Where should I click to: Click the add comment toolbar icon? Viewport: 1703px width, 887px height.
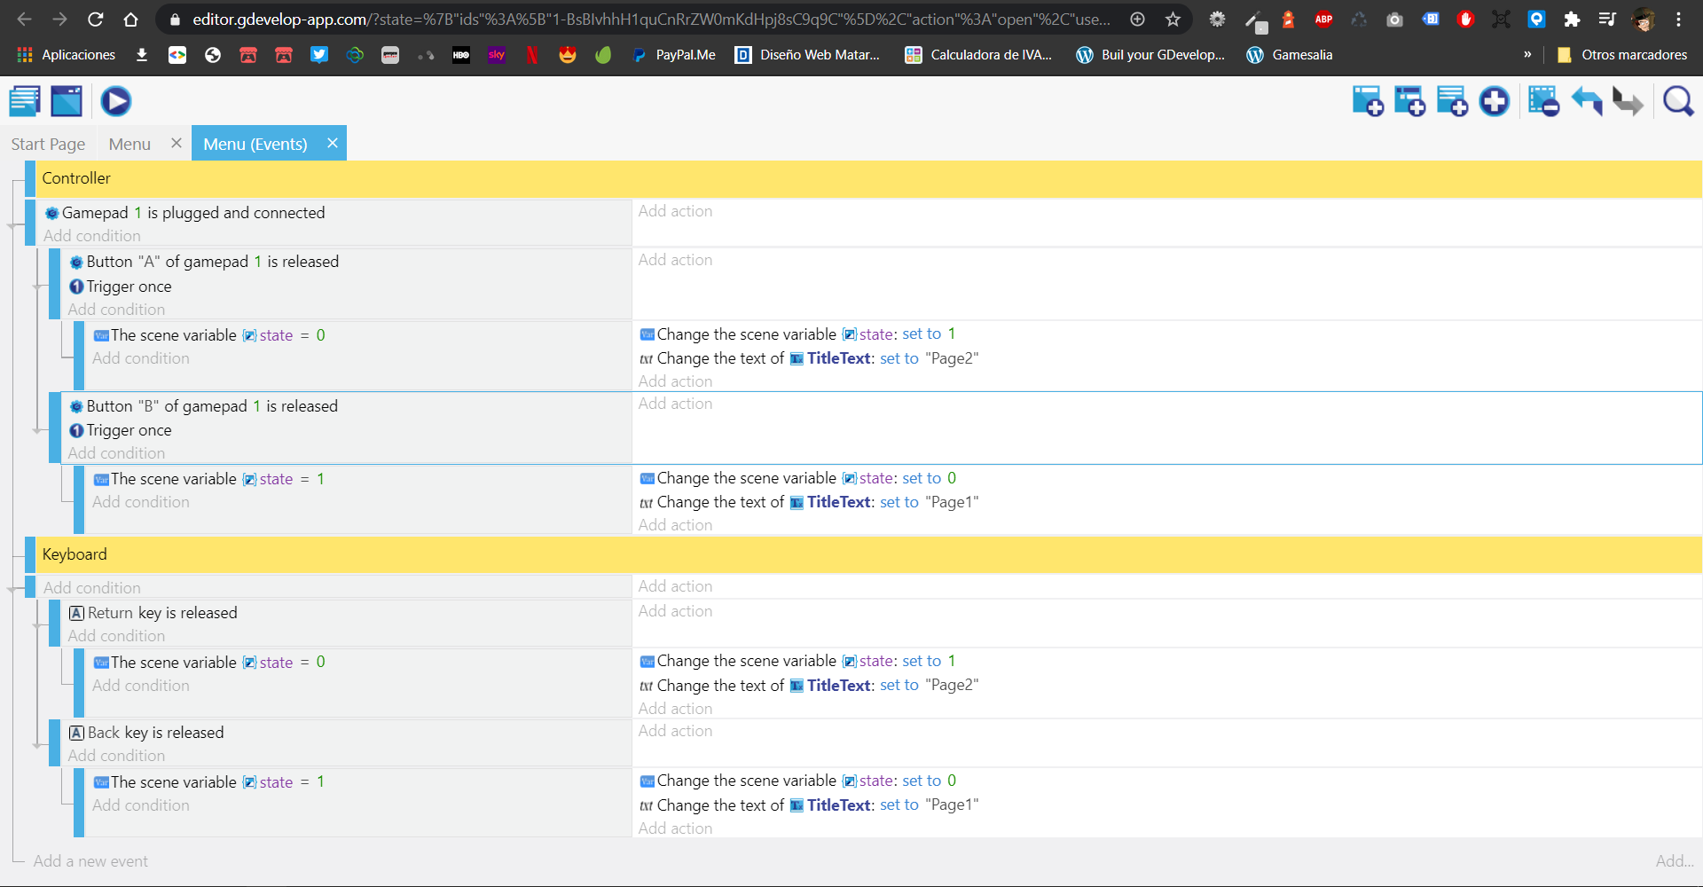[x=1452, y=101]
